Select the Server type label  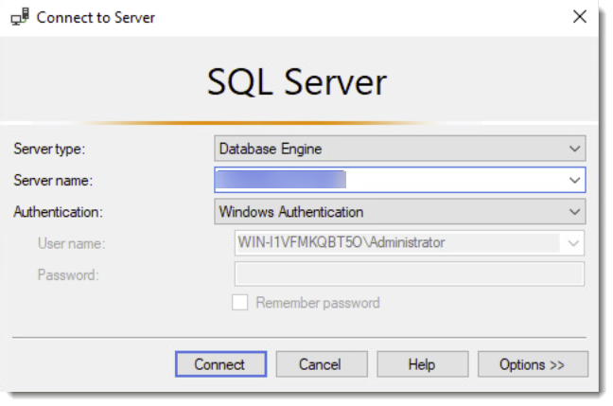(49, 149)
